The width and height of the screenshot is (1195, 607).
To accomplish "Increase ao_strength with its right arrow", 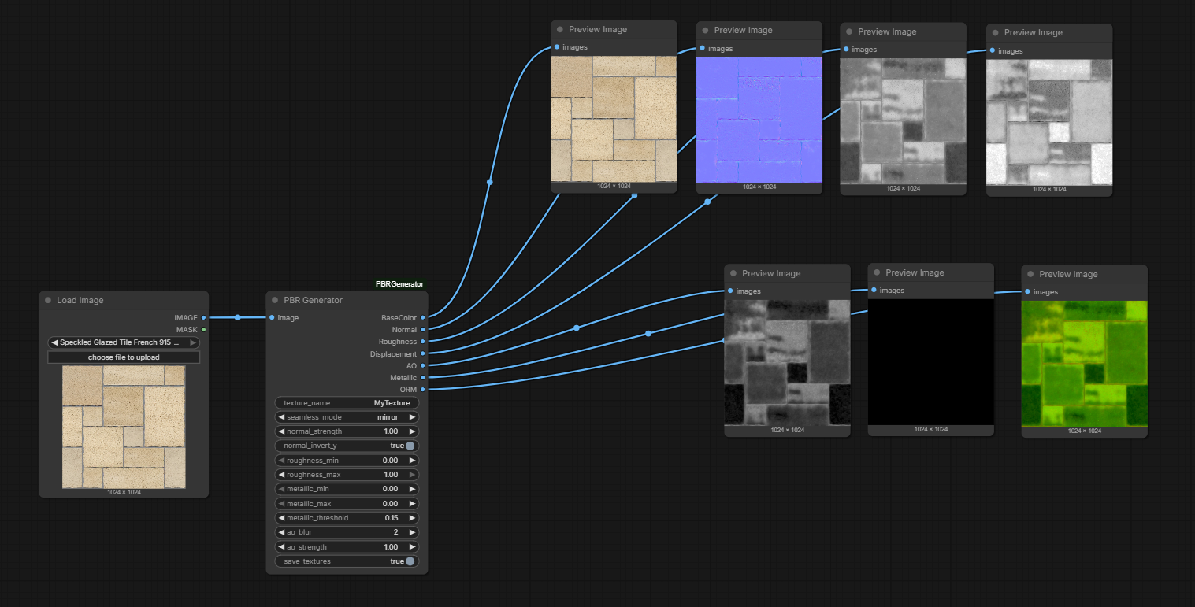I will tap(412, 546).
